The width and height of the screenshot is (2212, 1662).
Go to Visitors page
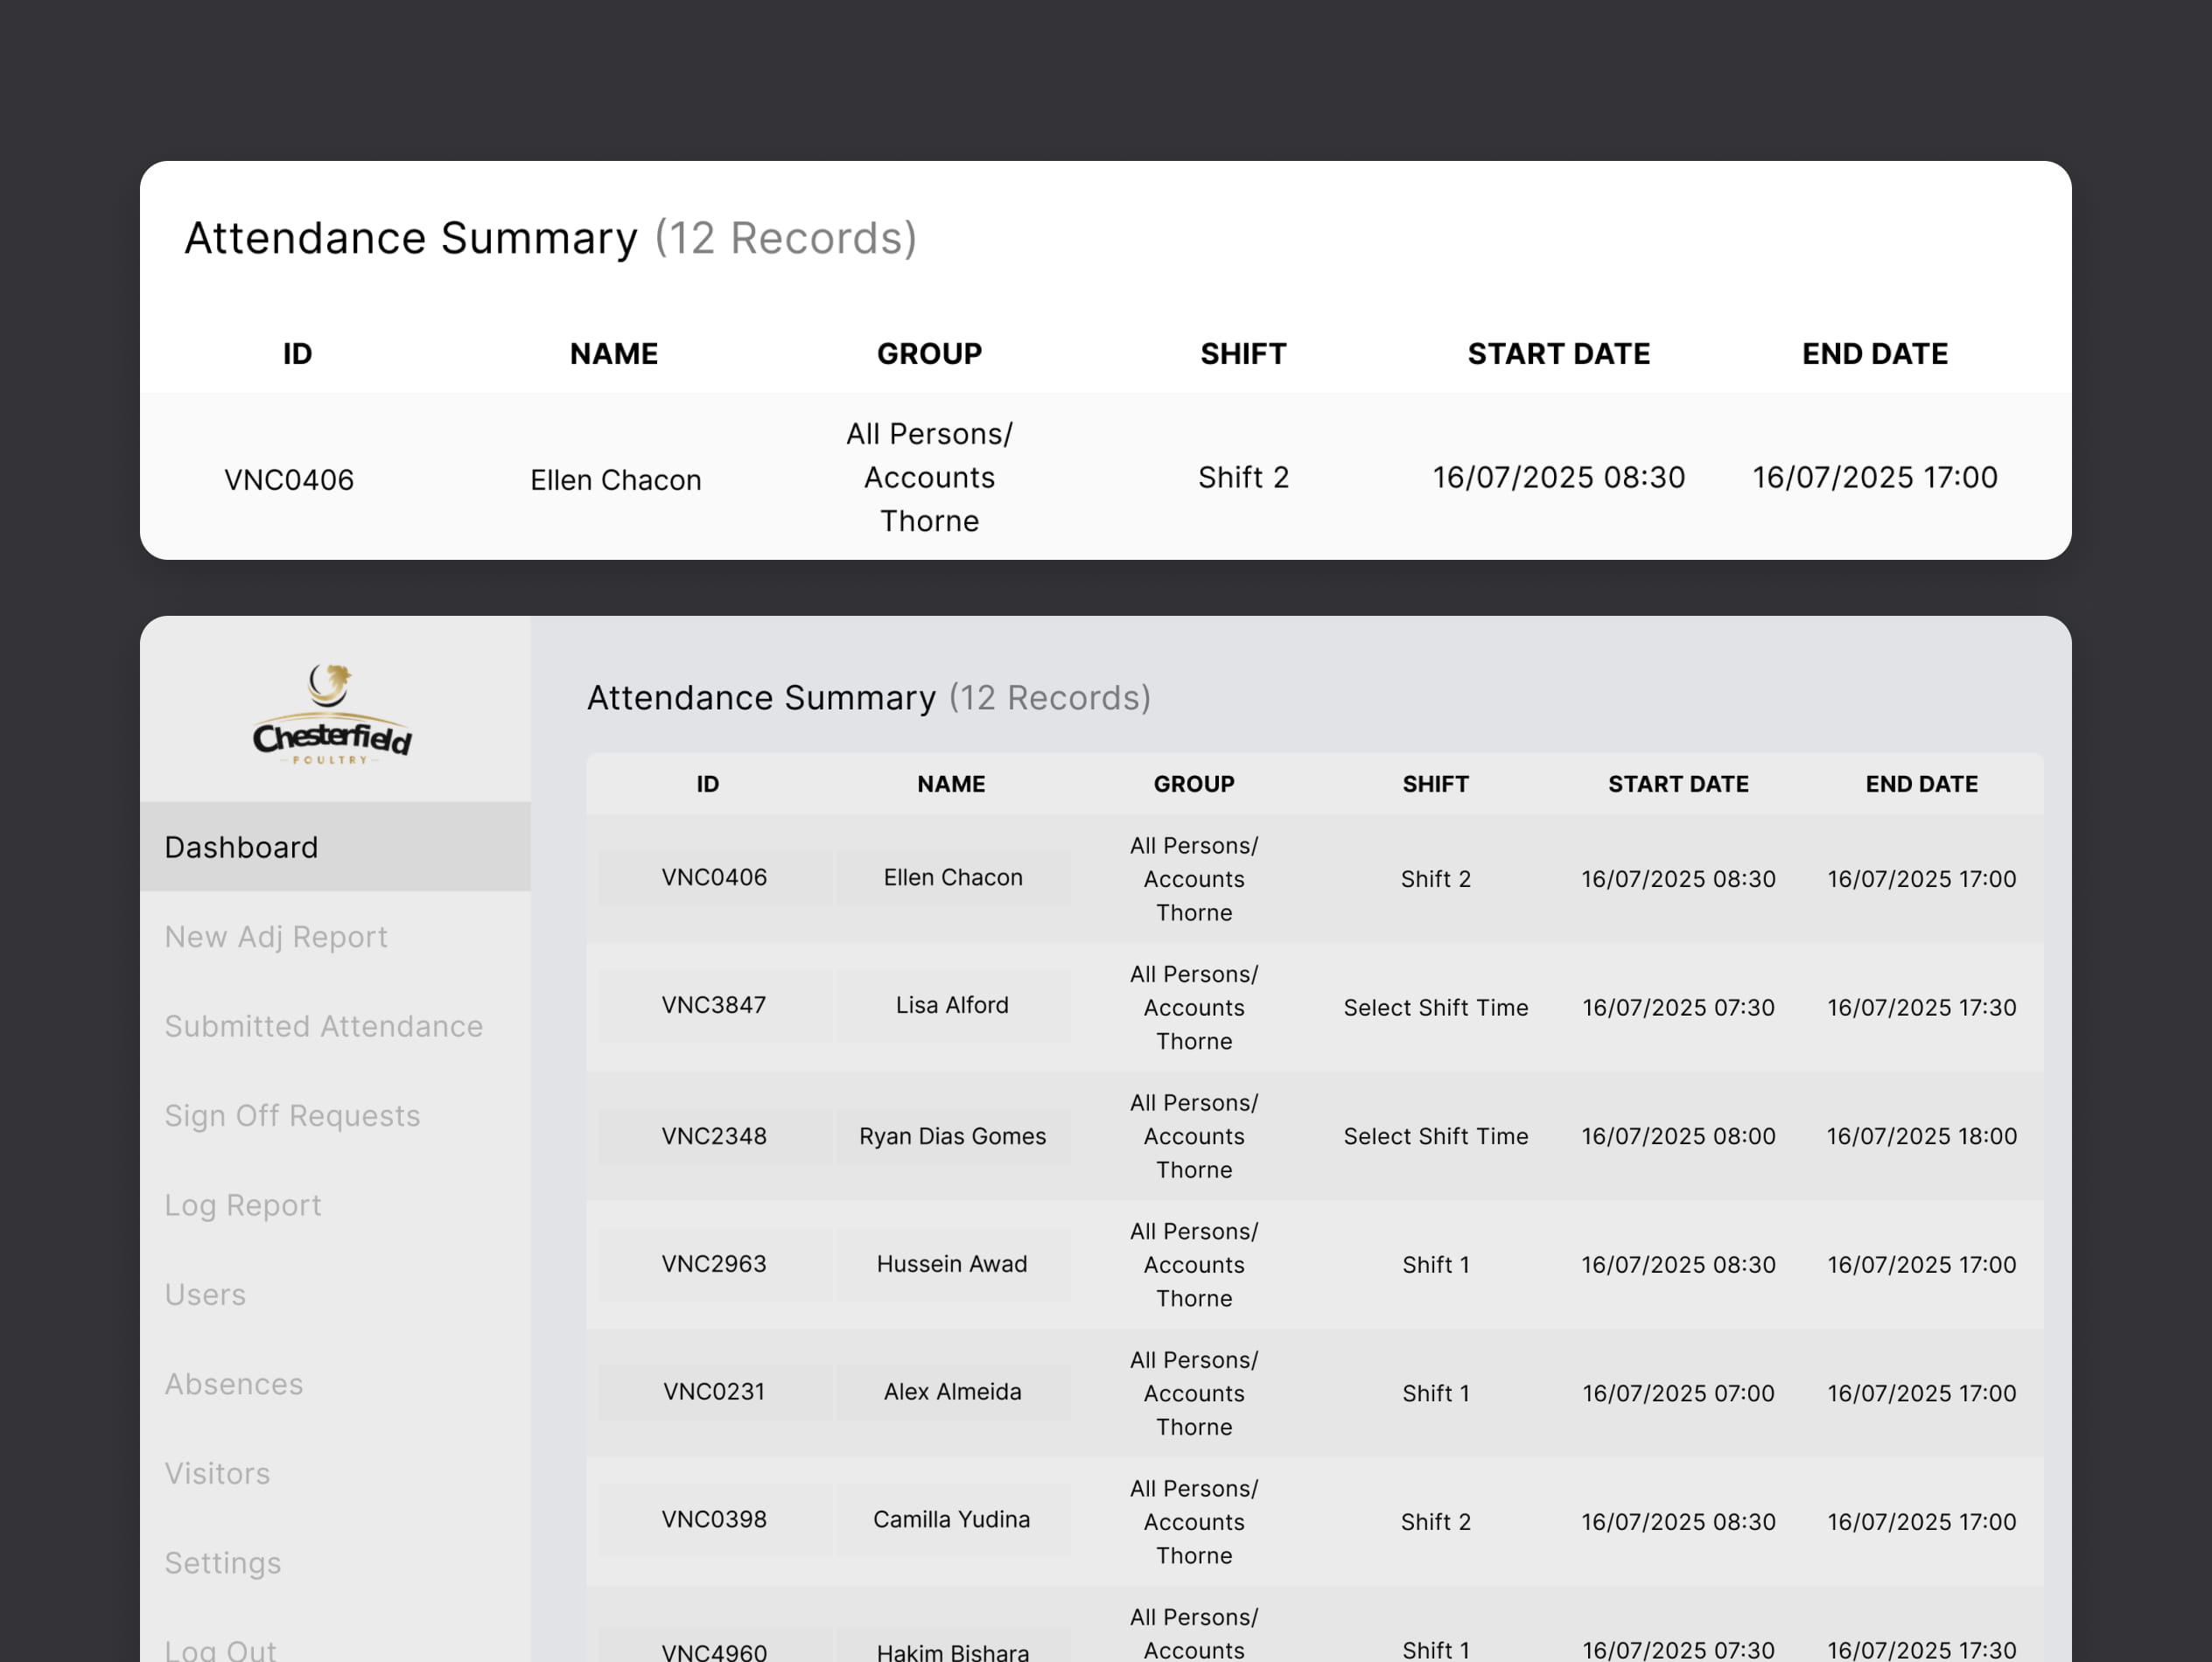(217, 1473)
